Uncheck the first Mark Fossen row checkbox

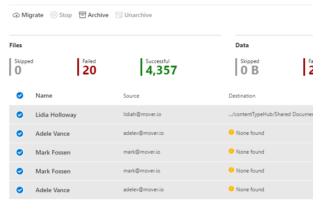coord(20,152)
